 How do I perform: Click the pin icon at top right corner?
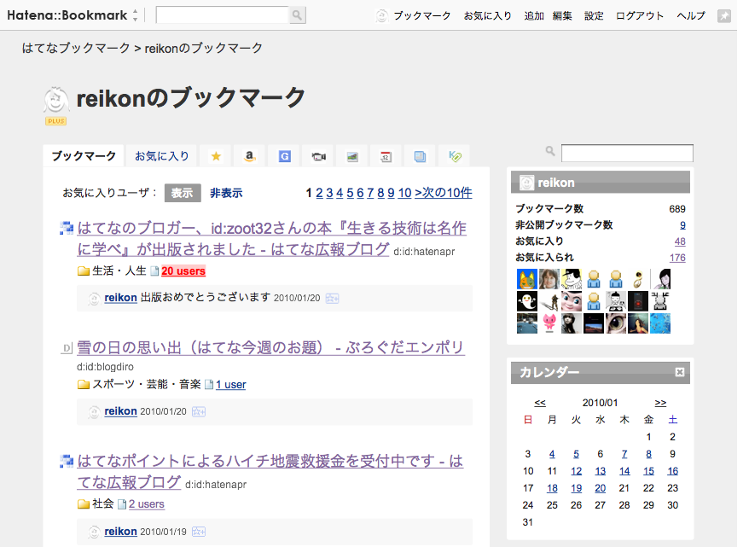(x=724, y=15)
